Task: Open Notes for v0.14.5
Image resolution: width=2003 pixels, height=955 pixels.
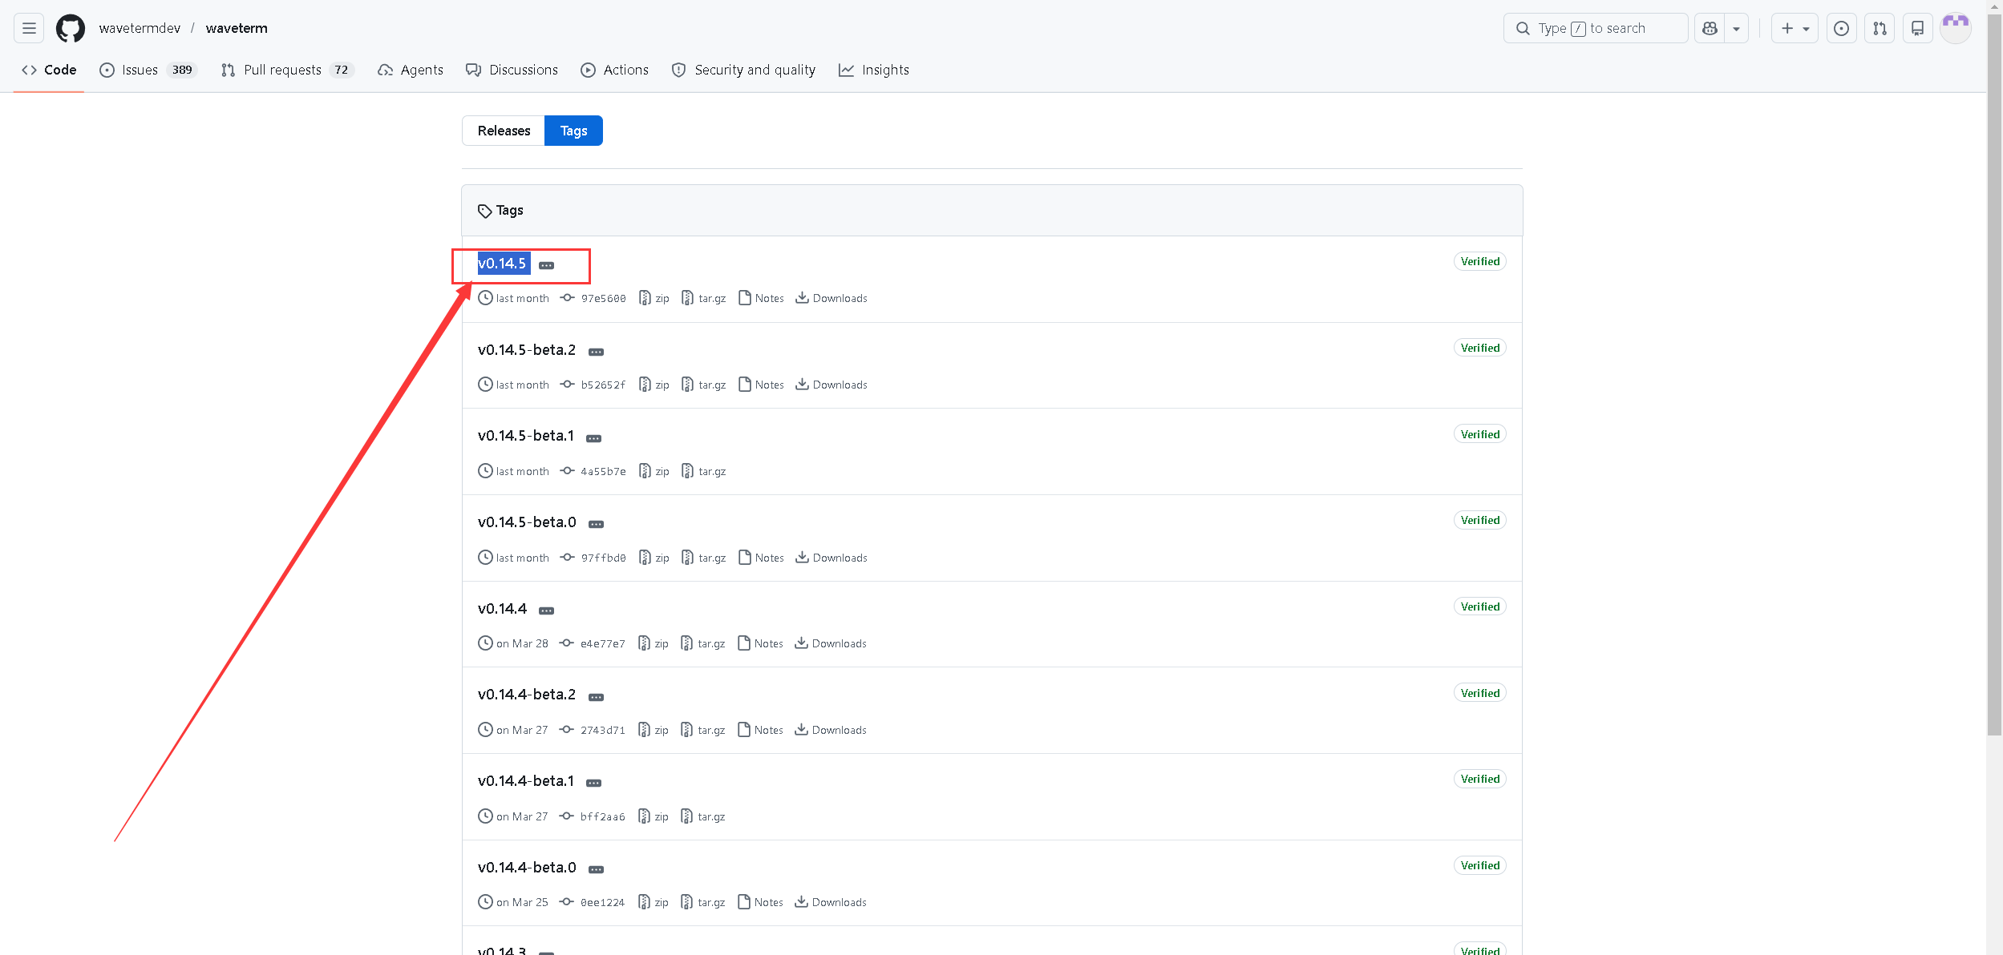Action: (x=761, y=298)
